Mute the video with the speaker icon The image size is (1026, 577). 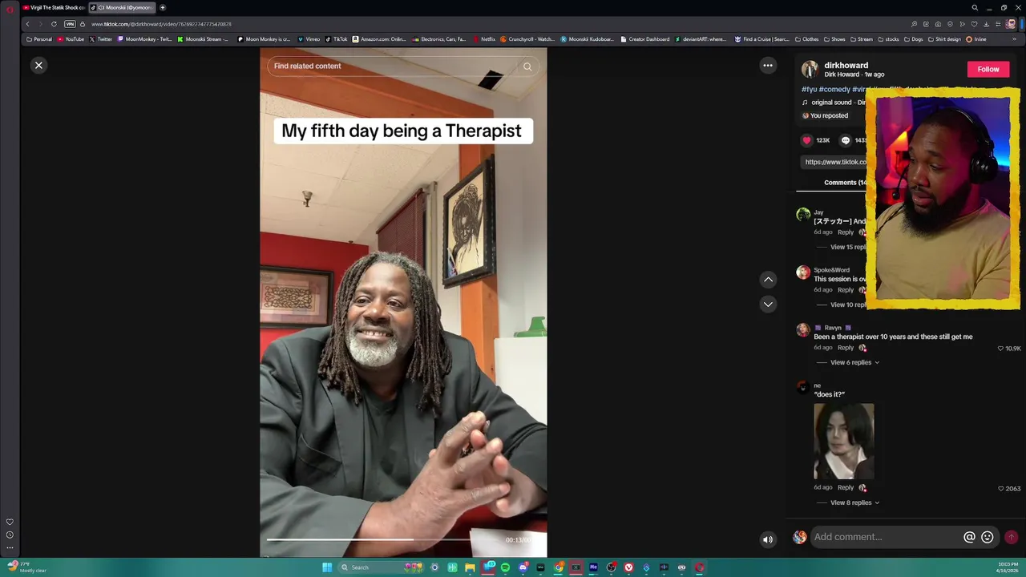768,539
